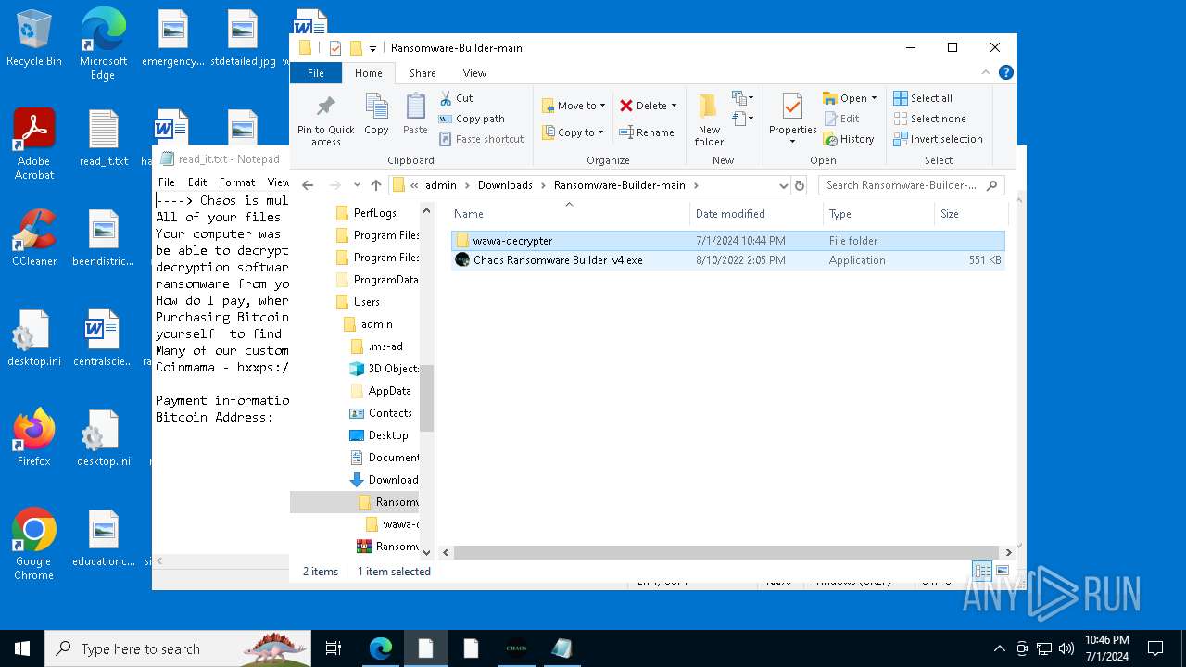Image resolution: width=1186 pixels, height=667 pixels.
Task: Select Firefox desktop icon
Action: tap(34, 437)
